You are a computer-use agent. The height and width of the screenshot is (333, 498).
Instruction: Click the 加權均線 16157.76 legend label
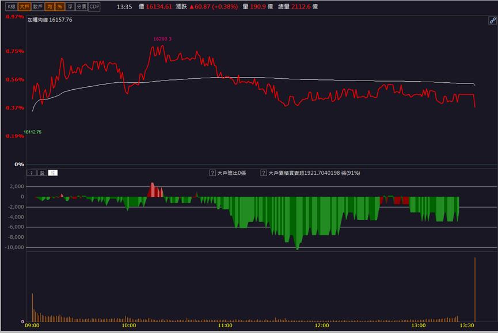tap(50, 20)
